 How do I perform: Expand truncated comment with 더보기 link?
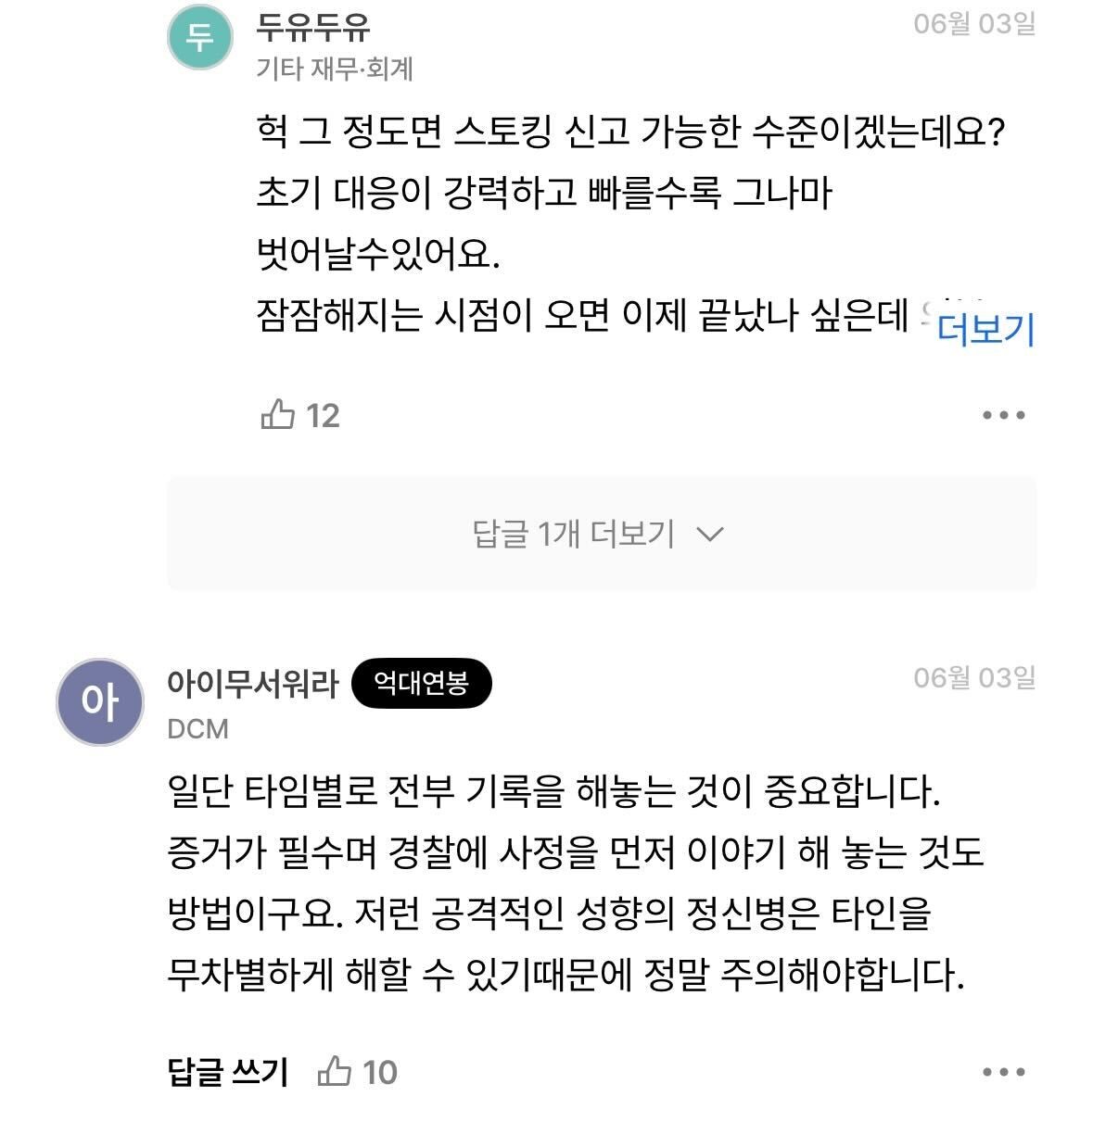pos(985,329)
